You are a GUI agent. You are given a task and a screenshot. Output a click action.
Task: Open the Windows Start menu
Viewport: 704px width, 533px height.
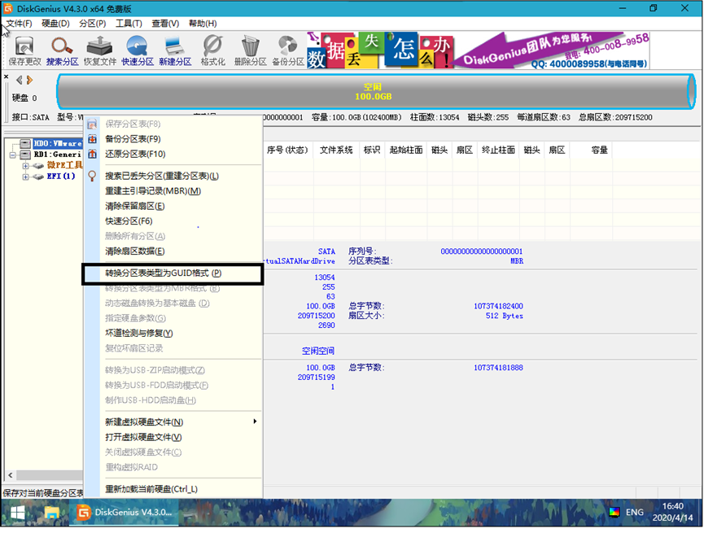pyautogui.click(x=18, y=513)
